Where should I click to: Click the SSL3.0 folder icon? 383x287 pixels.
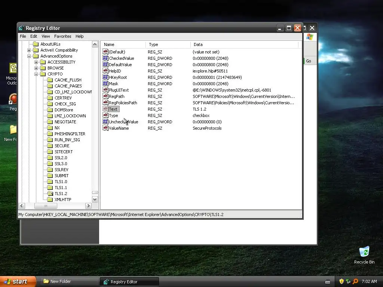click(x=50, y=164)
